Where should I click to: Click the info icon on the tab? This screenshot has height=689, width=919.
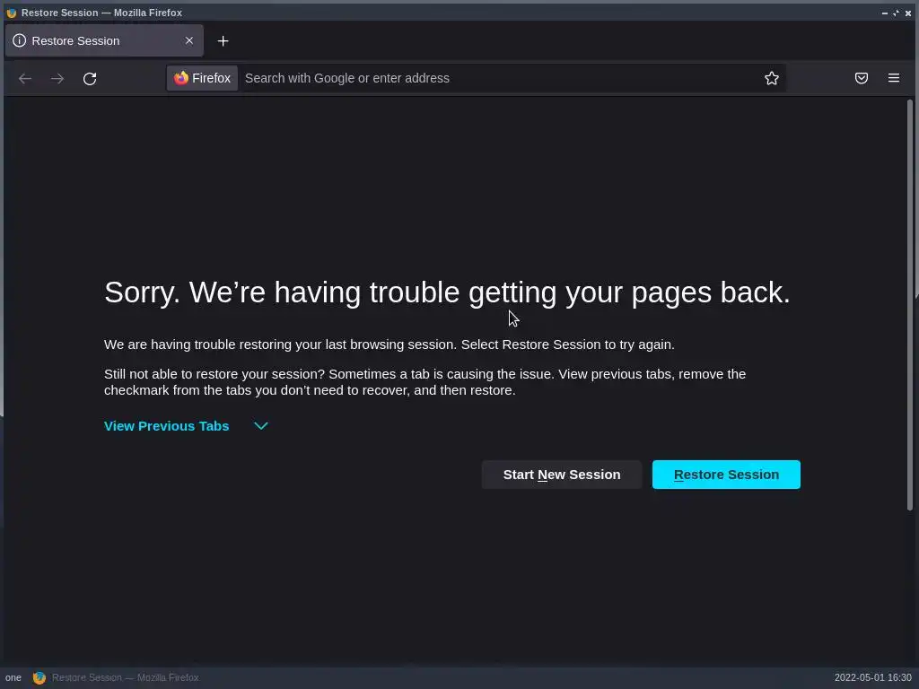(x=20, y=40)
